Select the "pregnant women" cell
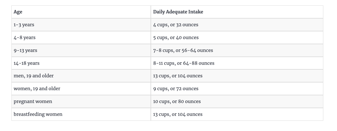 33,102
